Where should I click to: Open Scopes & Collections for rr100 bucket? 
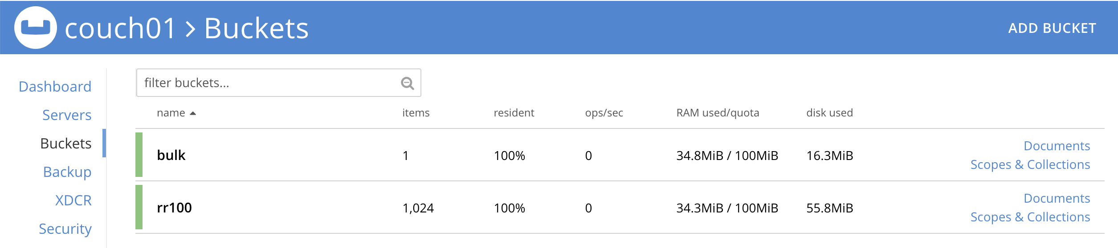click(x=1030, y=217)
